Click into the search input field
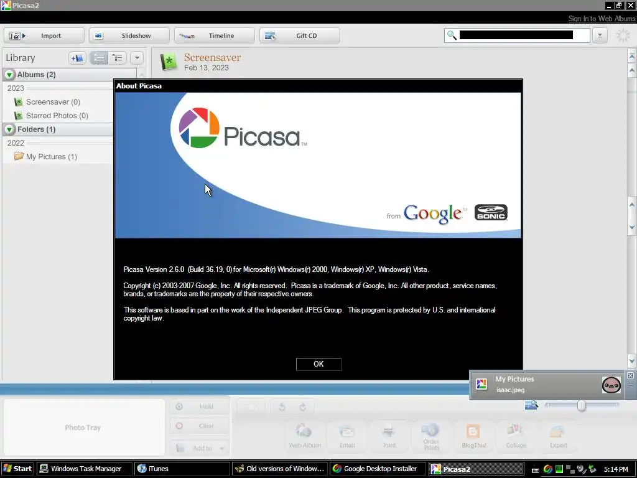 coord(516,35)
